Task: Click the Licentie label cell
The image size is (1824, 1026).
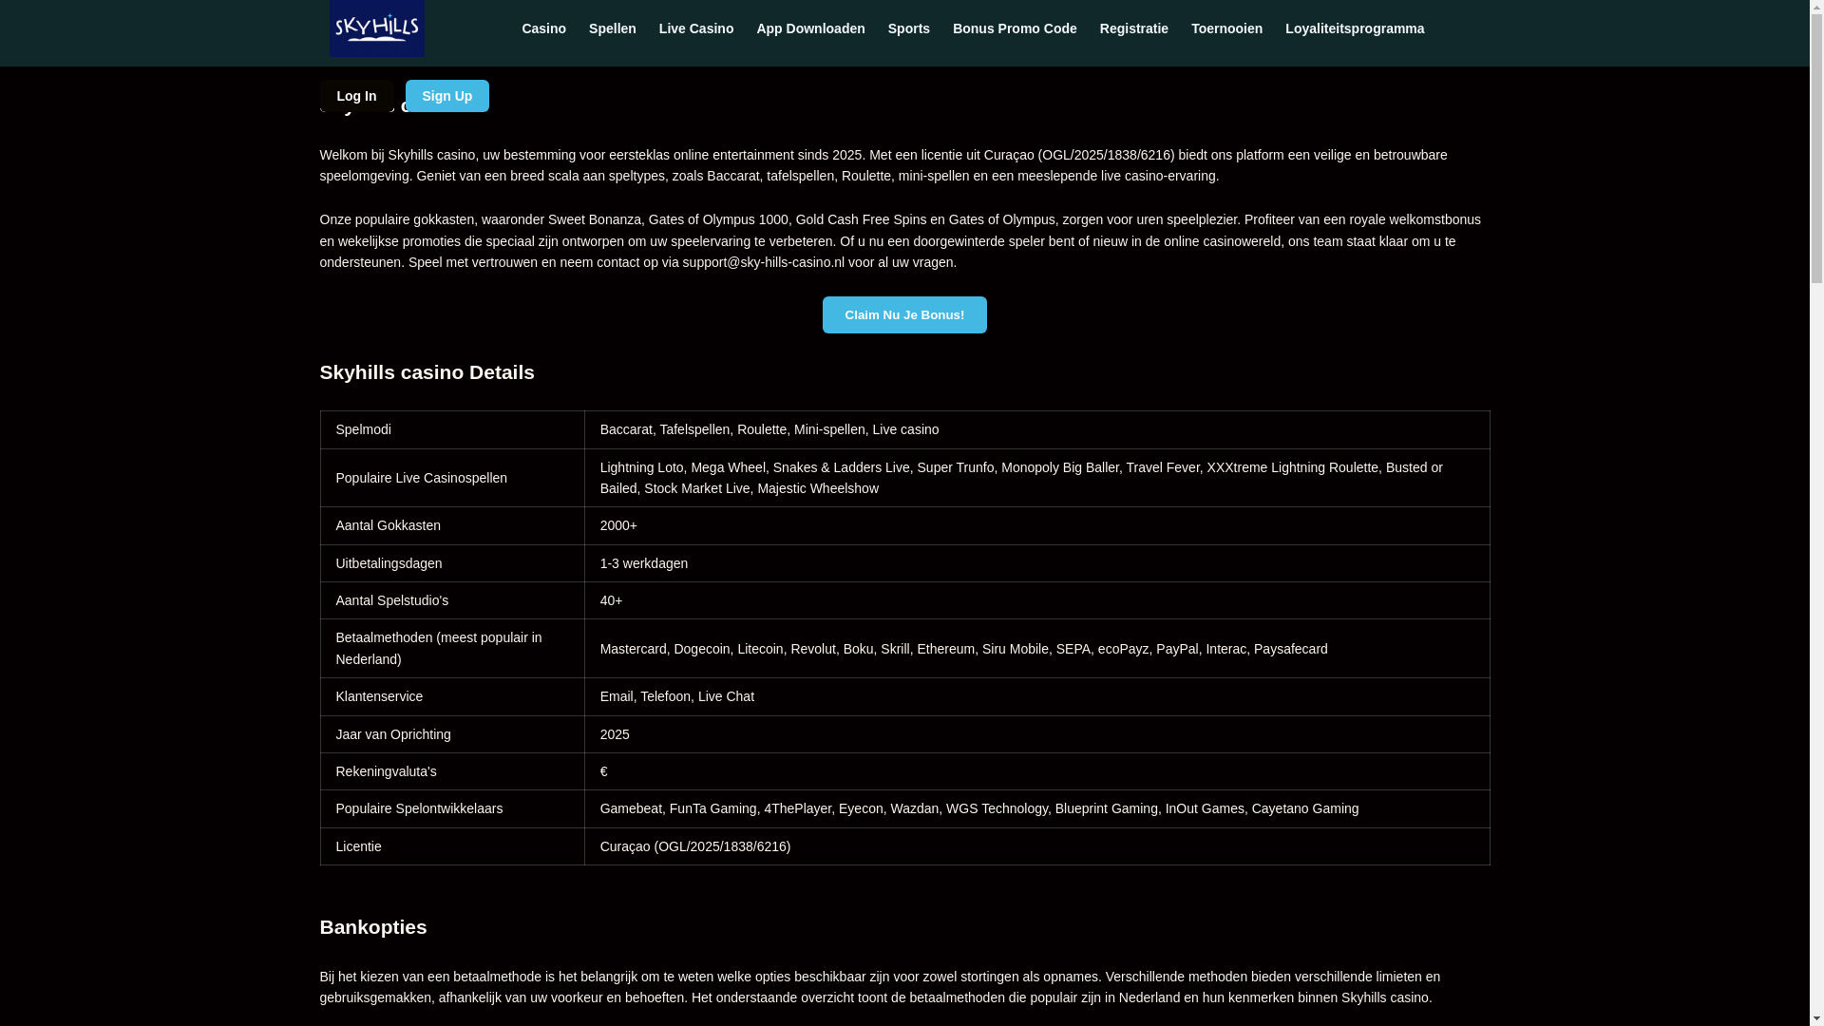Action: [x=452, y=846]
